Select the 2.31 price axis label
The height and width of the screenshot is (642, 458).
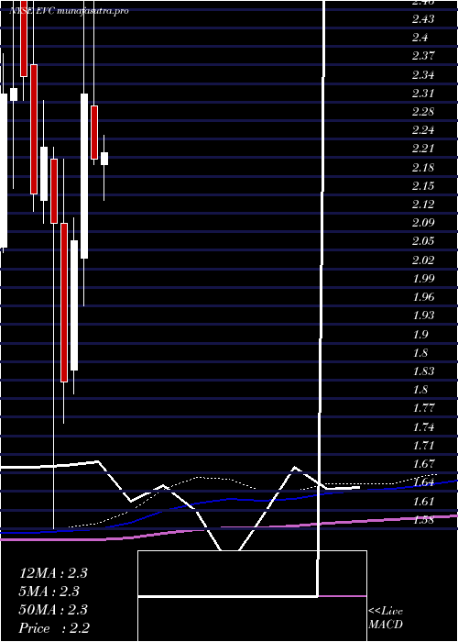(x=423, y=93)
